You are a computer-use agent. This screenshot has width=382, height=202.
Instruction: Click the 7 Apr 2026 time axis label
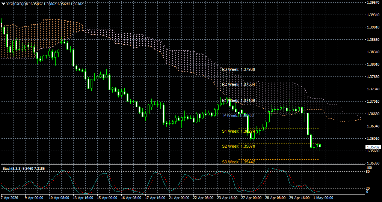click(x=9, y=198)
